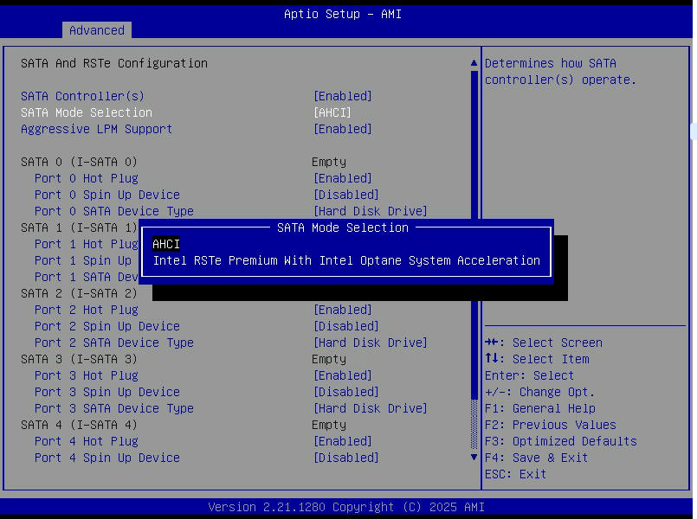The image size is (697, 519).
Task: Click the vertical scrollbar track
Action: click(x=474, y=259)
